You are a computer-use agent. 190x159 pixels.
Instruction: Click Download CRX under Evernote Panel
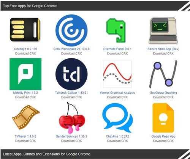117,53
